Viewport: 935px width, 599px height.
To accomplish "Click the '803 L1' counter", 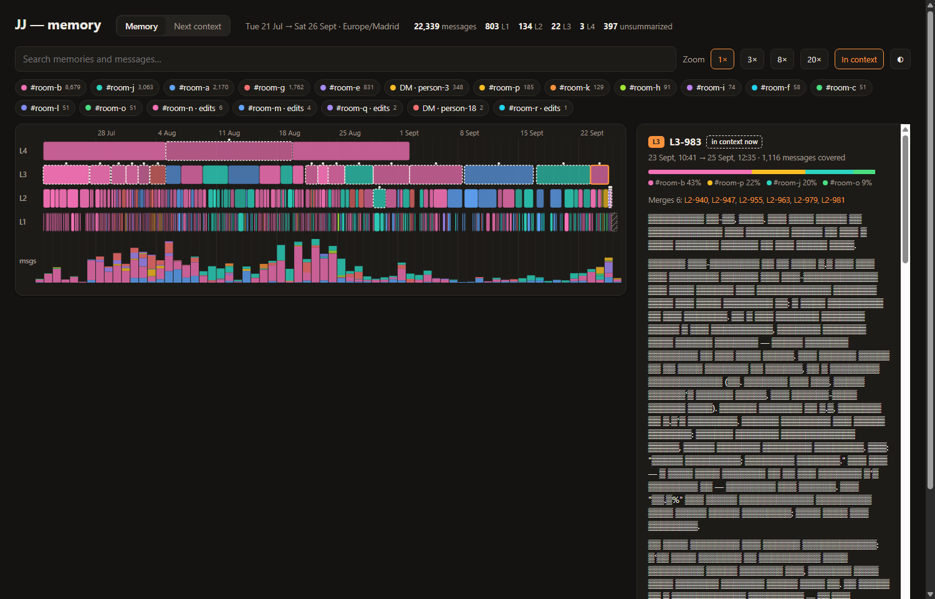I will [x=497, y=26].
